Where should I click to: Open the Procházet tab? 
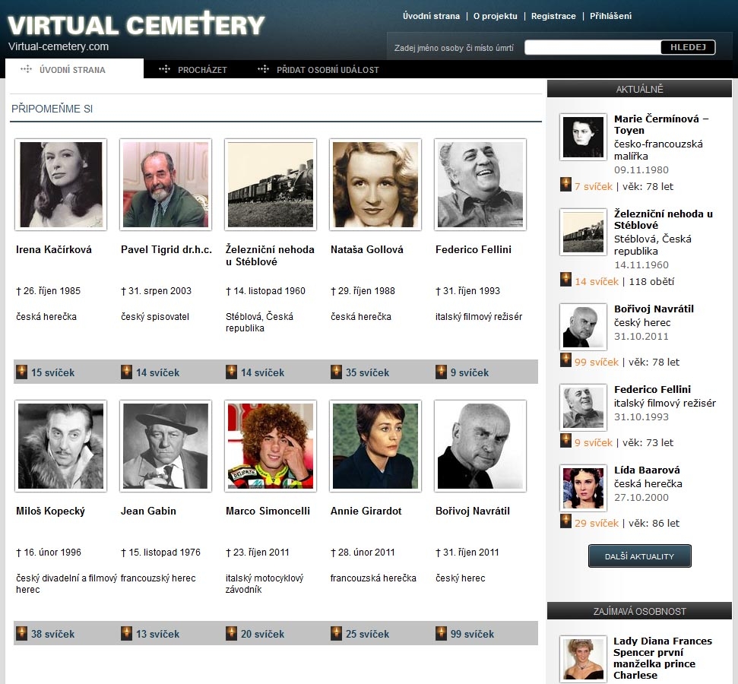pyautogui.click(x=193, y=70)
